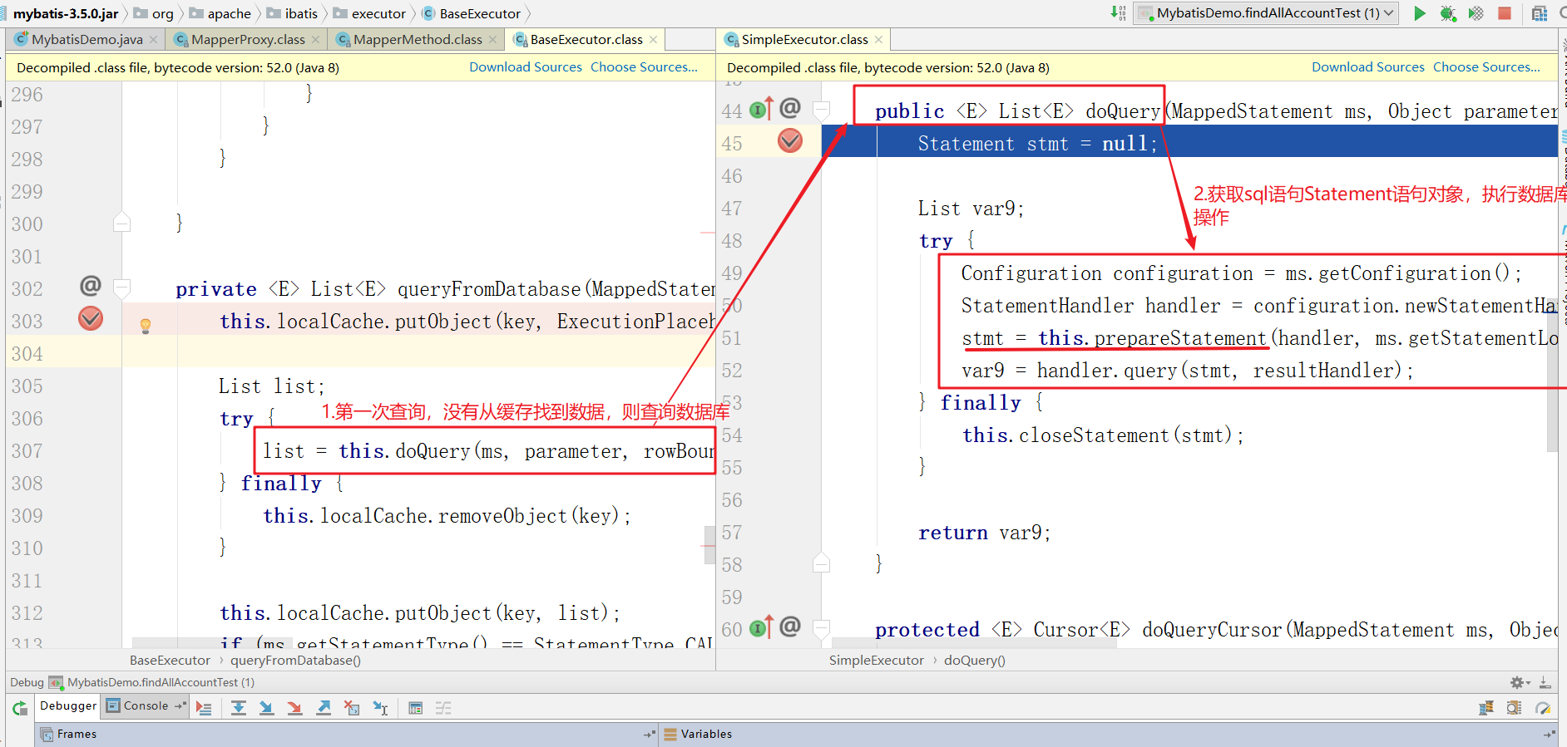Rerun debug session with green rerun icon
This screenshot has width=1567, height=747.
20,708
